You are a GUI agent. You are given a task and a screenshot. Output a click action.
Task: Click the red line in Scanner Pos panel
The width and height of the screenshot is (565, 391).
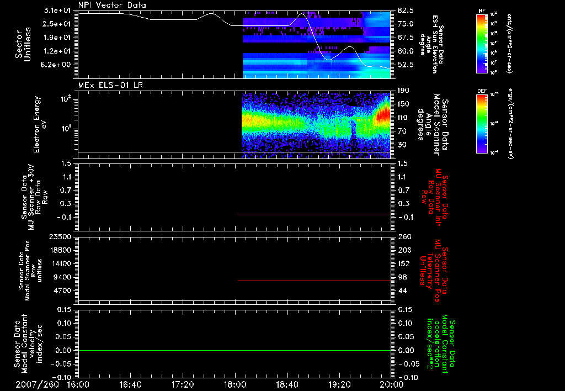click(314, 281)
